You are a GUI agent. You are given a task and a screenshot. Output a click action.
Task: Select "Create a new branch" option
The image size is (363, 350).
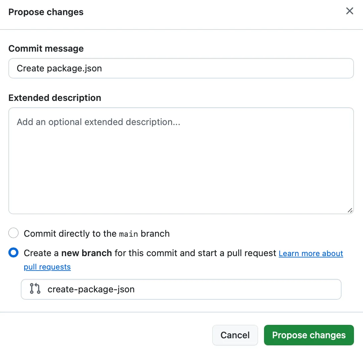coord(13,253)
